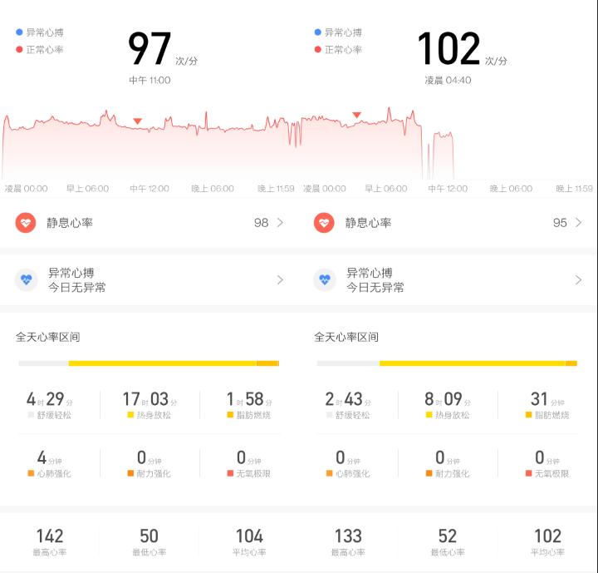Select the 17时03分 热身放松 zone entry
Image resolution: width=598 pixels, height=573 pixels.
[149, 405]
